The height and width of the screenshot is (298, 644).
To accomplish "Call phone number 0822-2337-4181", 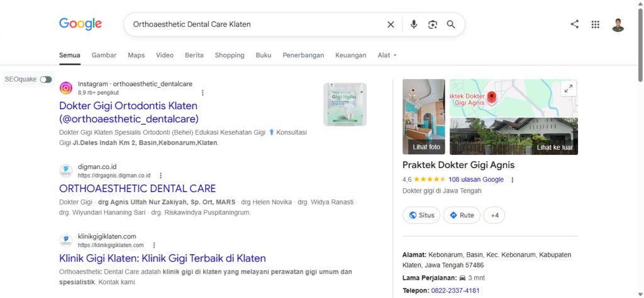I will point(455,290).
